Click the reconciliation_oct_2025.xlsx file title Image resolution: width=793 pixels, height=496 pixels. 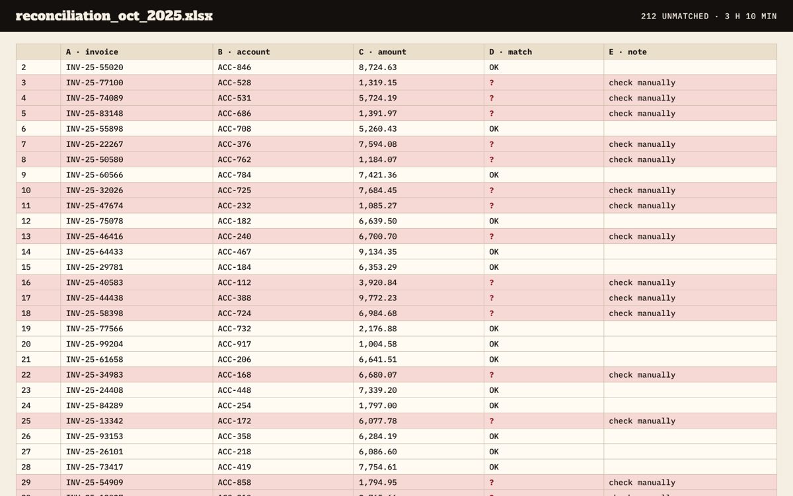114,16
